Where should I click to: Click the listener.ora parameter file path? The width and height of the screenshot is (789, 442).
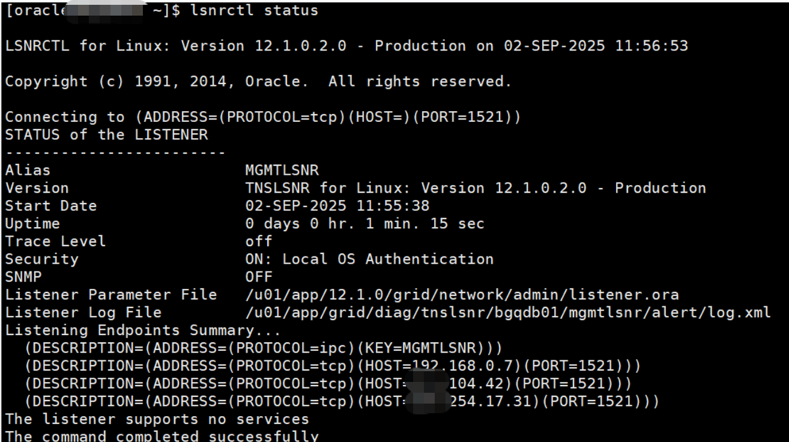point(462,295)
